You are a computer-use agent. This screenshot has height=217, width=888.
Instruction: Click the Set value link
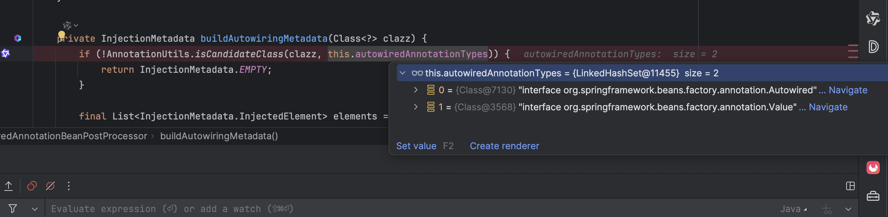(416, 146)
